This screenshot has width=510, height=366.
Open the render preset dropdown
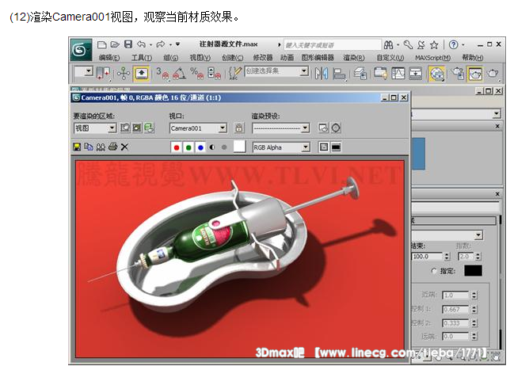pyautogui.click(x=280, y=128)
